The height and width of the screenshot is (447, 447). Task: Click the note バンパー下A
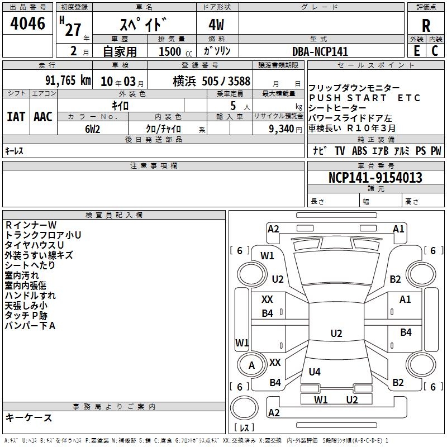(30, 326)
